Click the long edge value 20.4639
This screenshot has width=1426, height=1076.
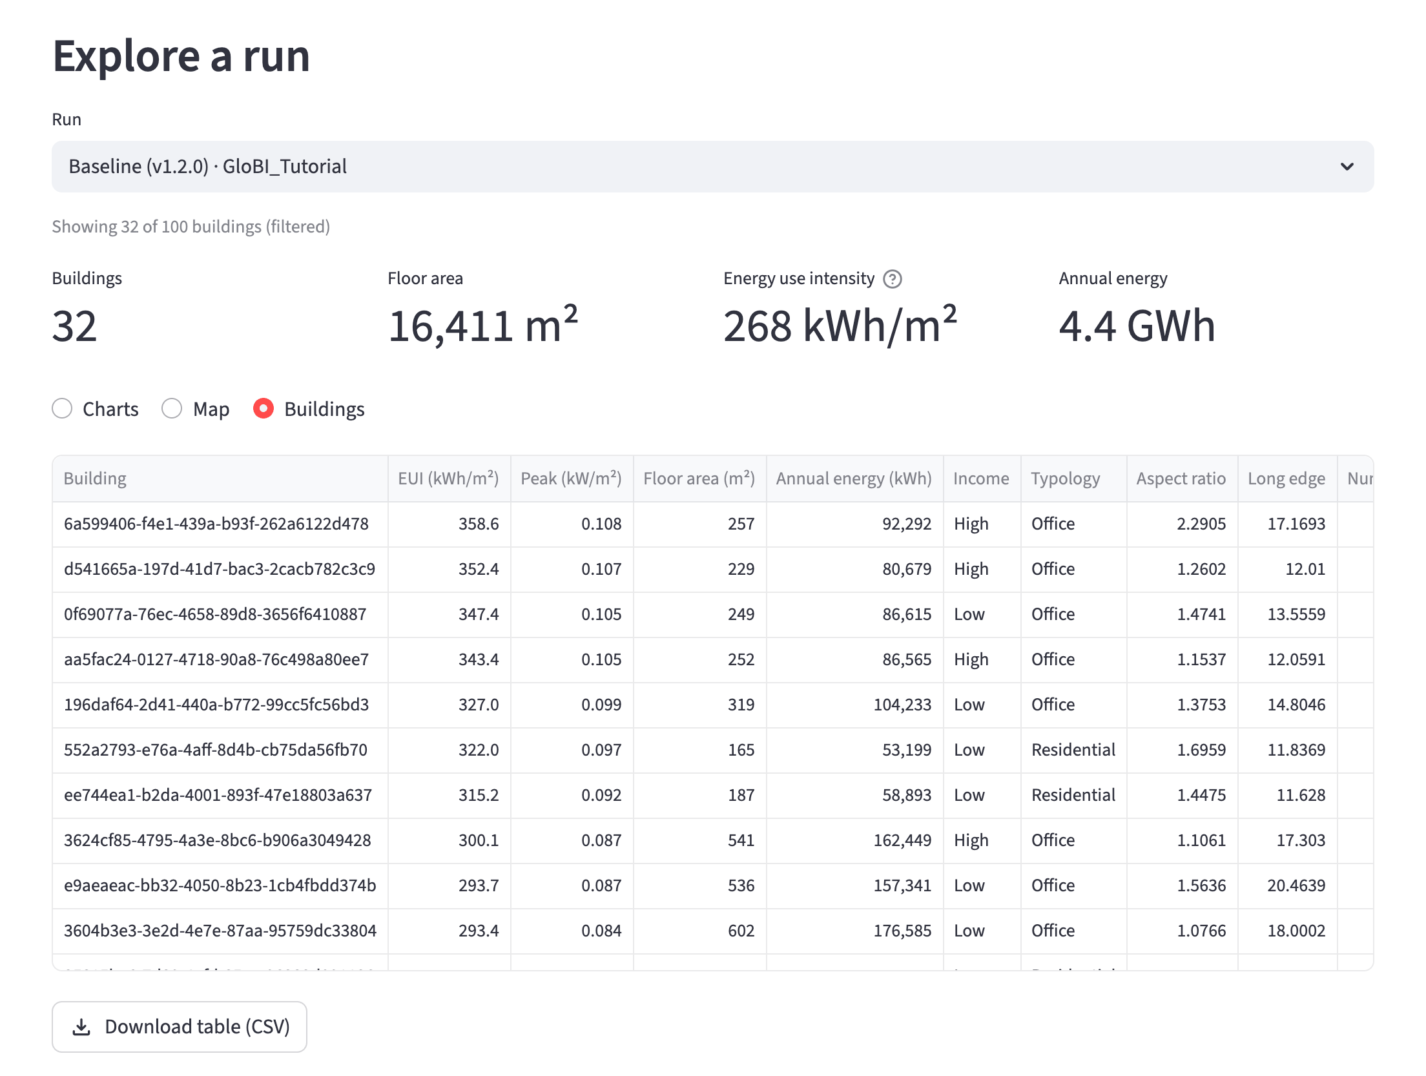click(1296, 885)
